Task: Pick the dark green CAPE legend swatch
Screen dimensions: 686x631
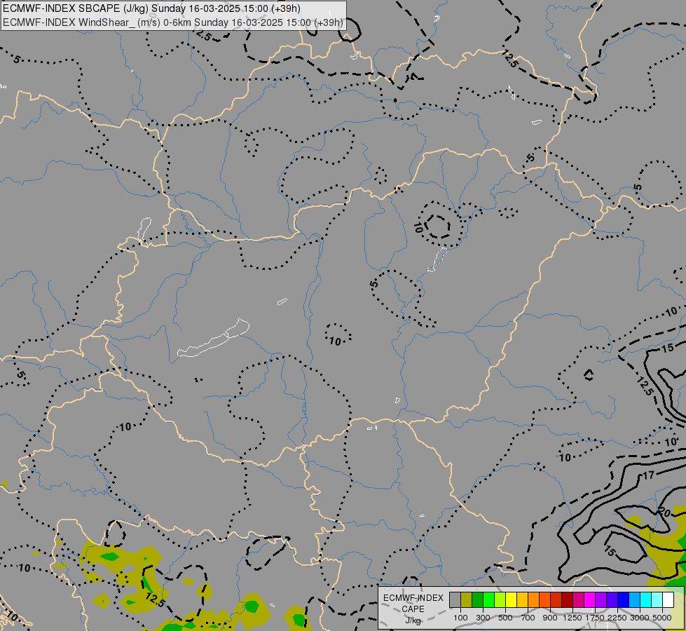Action: (477, 599)
